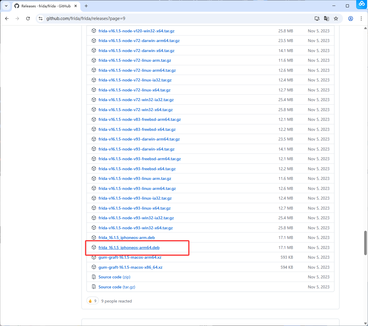Click file icon beside Source code (tar.gz)
Viewport: 368px width, 326px height.
click(x=94, y=287)
